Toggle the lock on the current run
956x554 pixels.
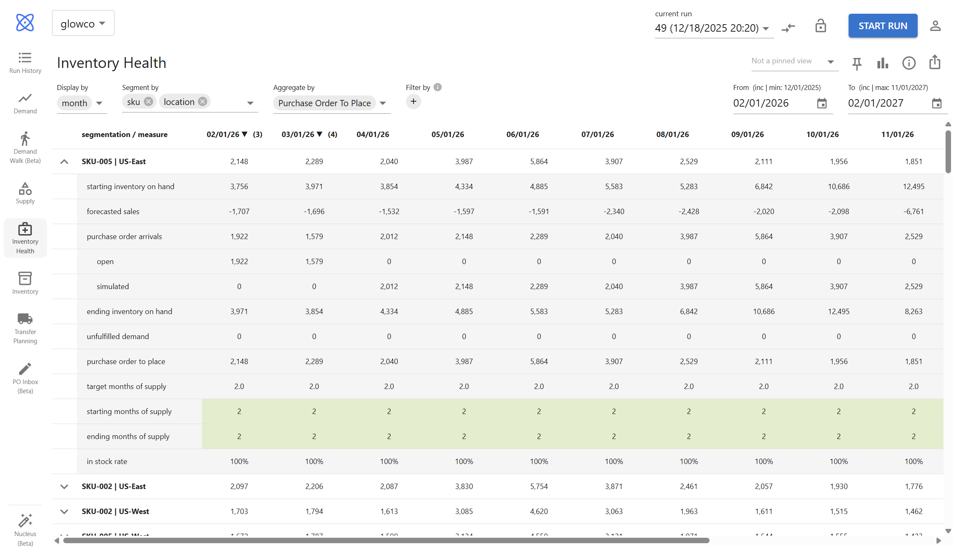coord(821,26)
